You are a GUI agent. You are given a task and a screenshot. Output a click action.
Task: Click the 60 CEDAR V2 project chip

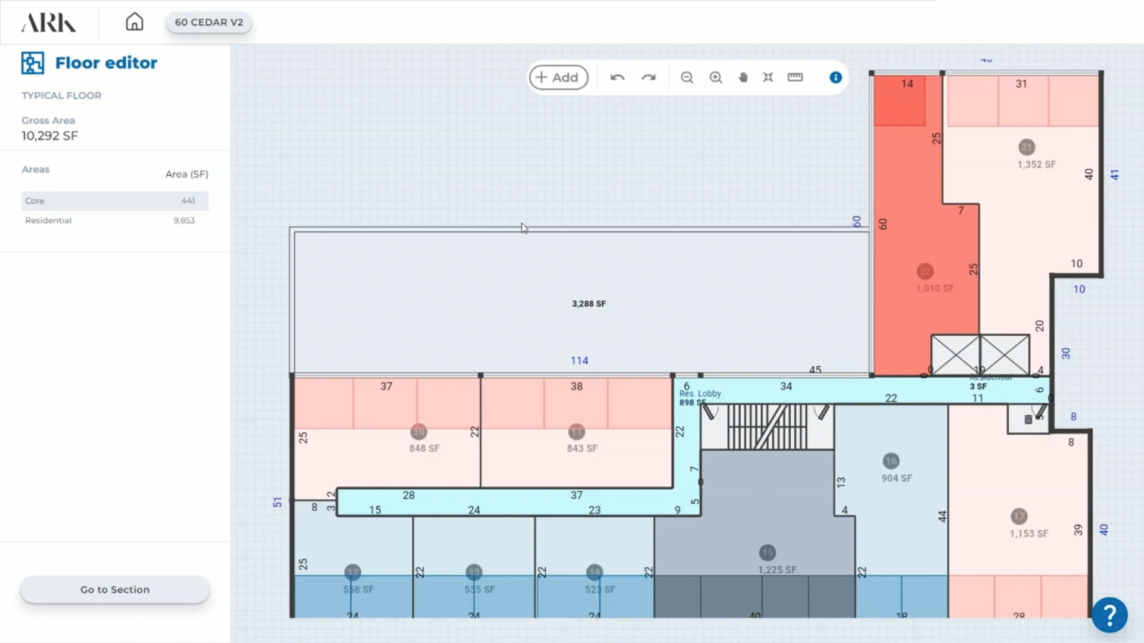(209, 22)
